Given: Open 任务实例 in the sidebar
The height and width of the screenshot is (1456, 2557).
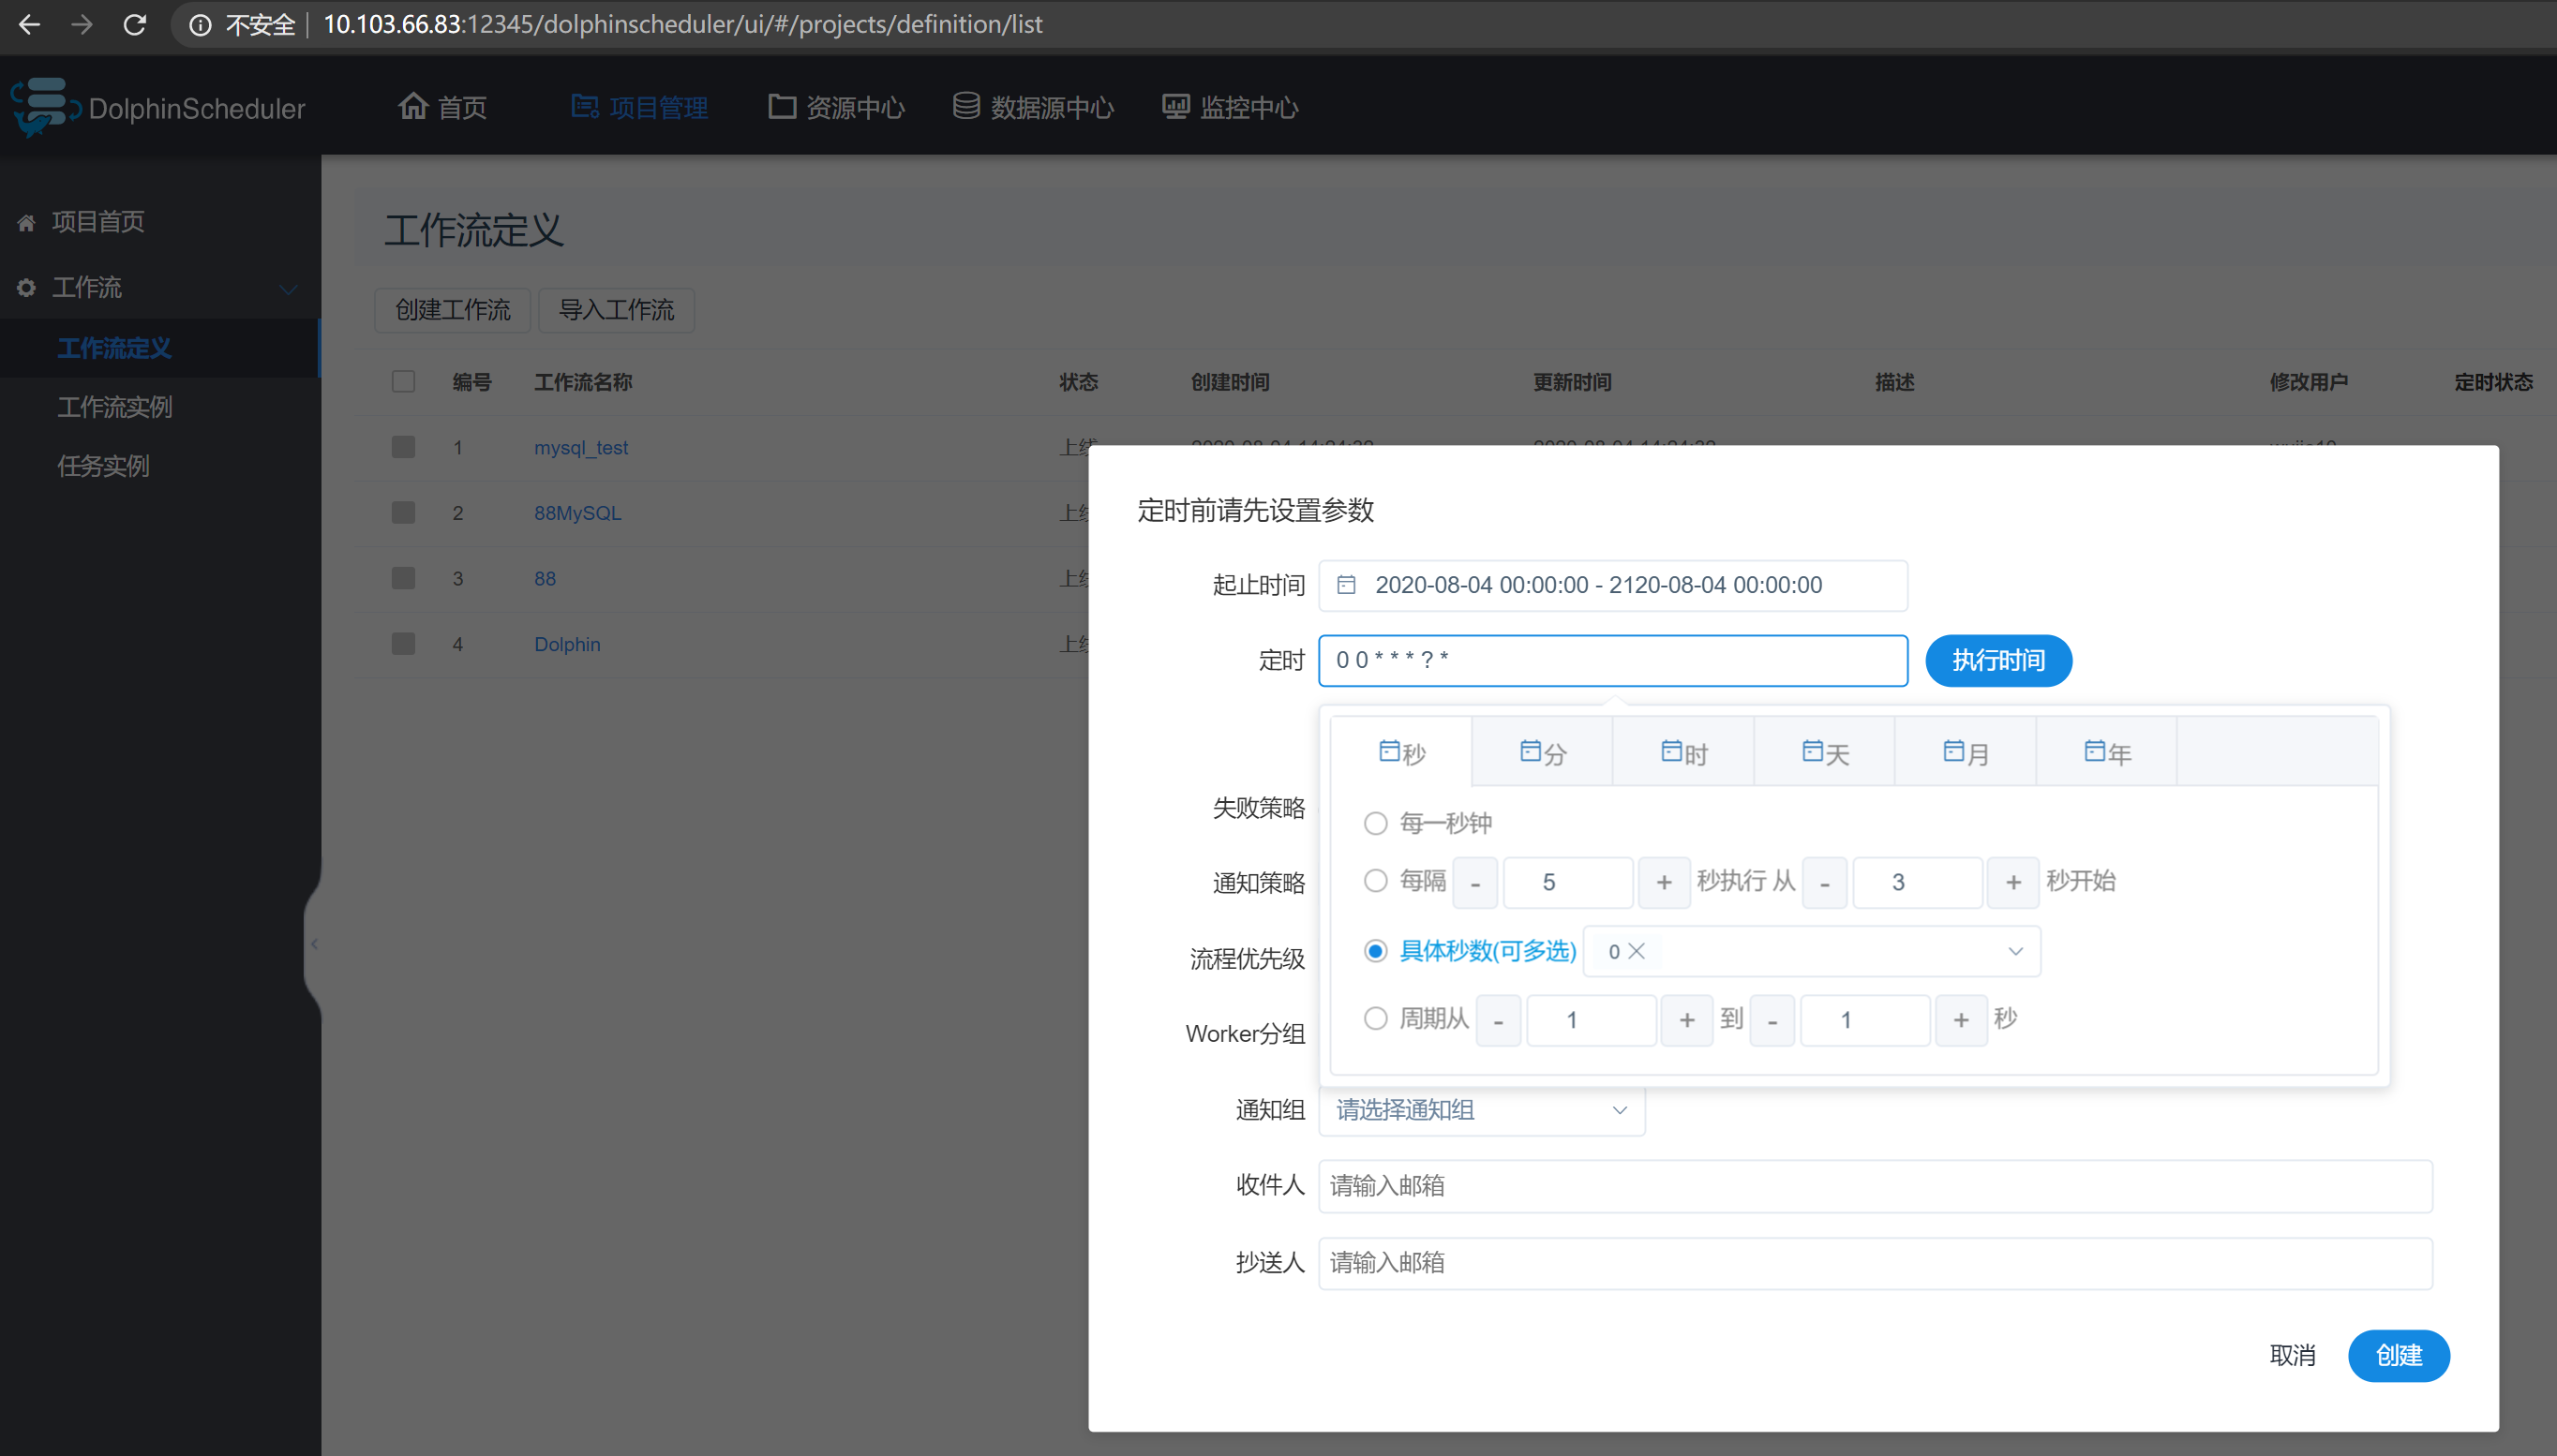Looking at the screenshot, I should (x=103, y=465).
